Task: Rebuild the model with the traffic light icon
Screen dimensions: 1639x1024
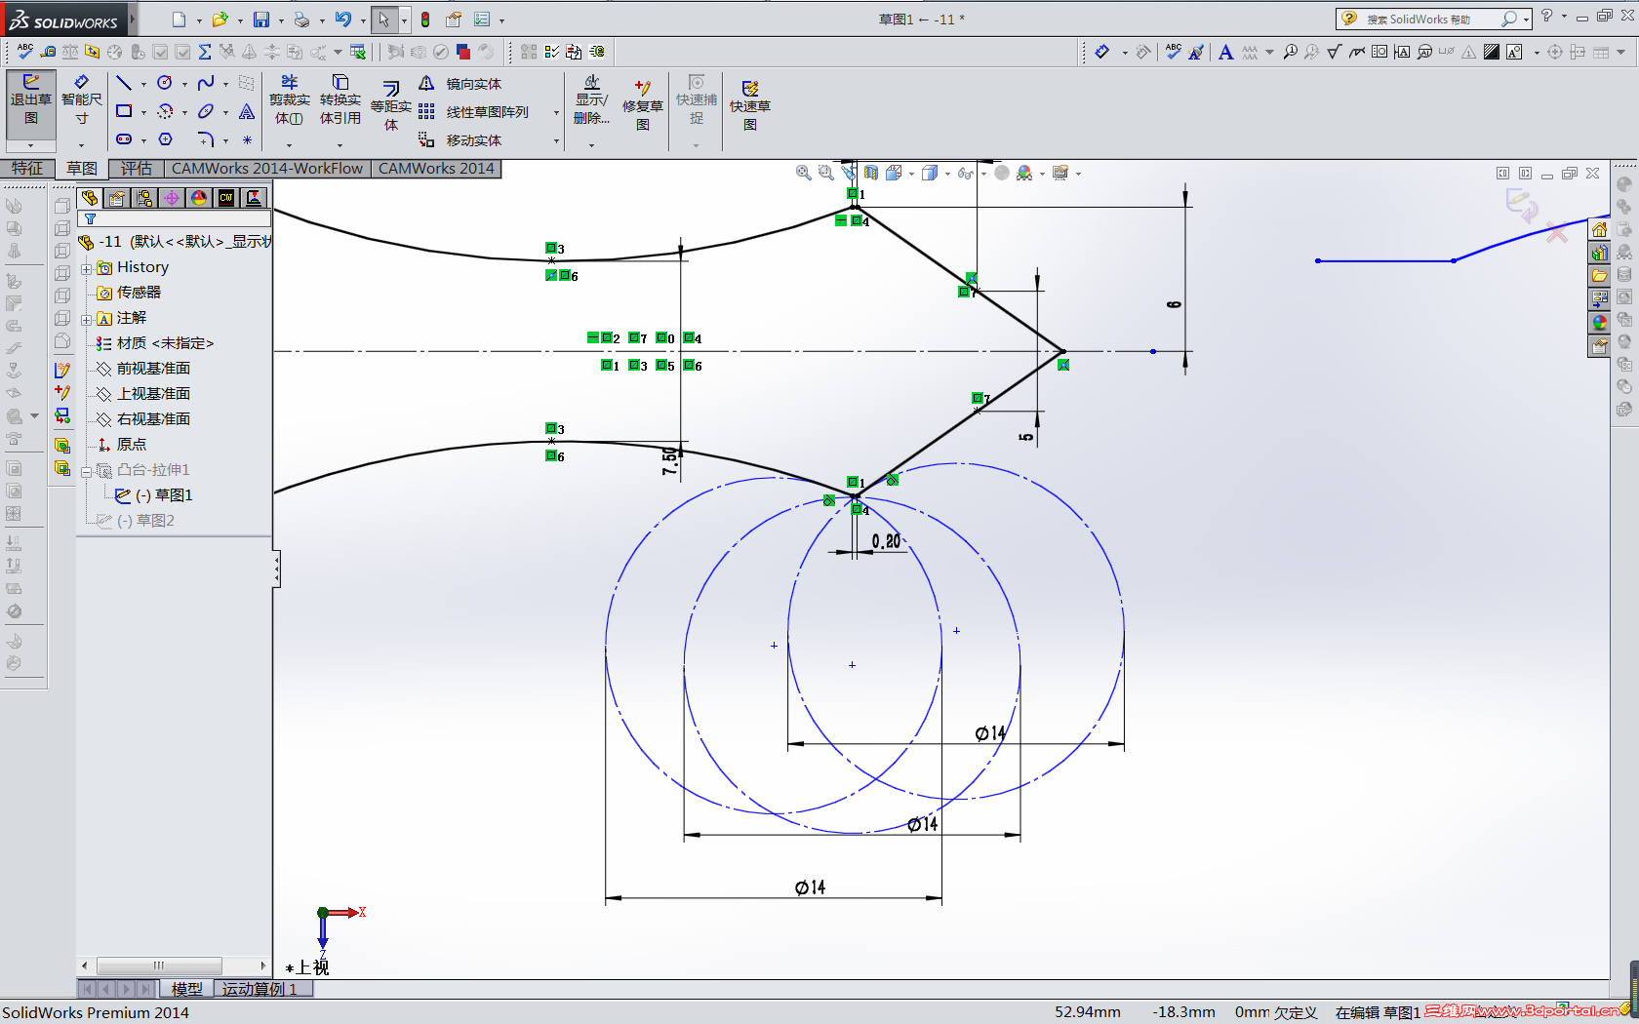Action: click(x=425, y=20)
